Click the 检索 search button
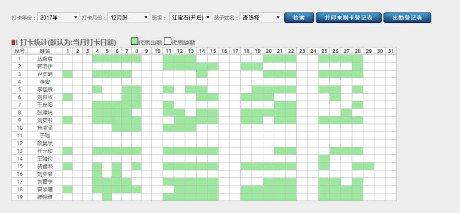 [x=299, y=18]
